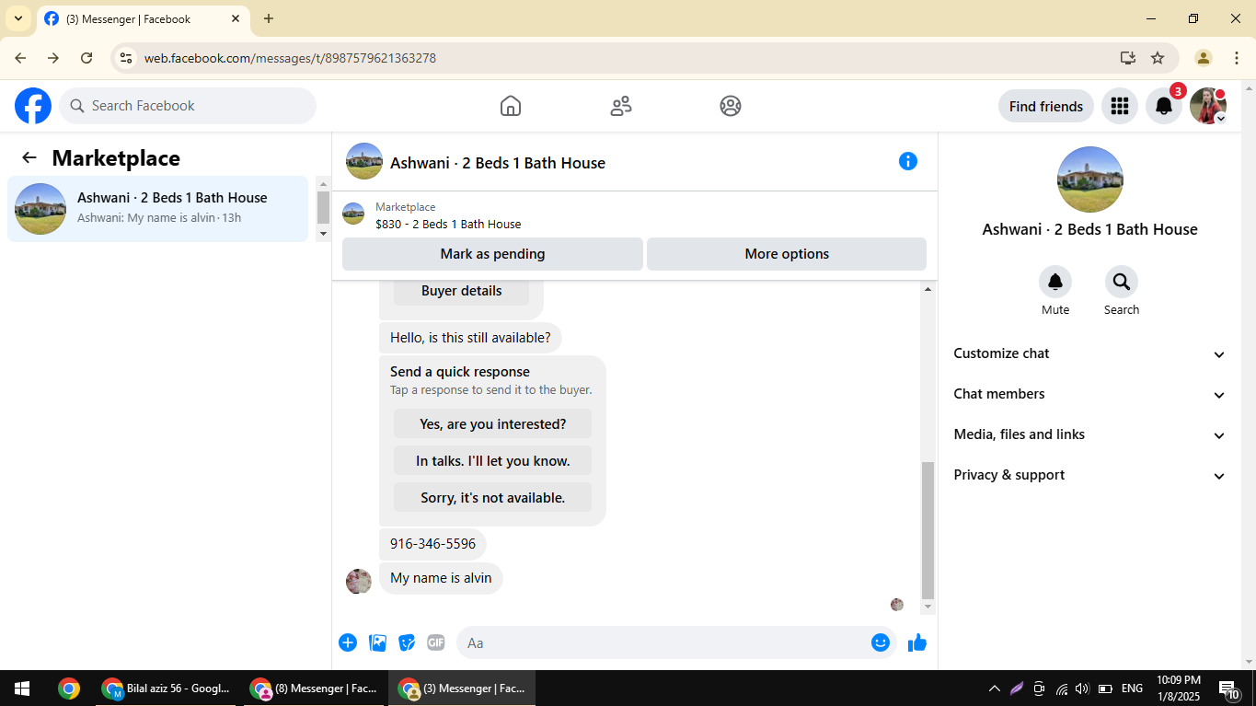The height and width of the screenshot is (706, 1256).
Task: Open emoji picker in message box
Action: 881,642
